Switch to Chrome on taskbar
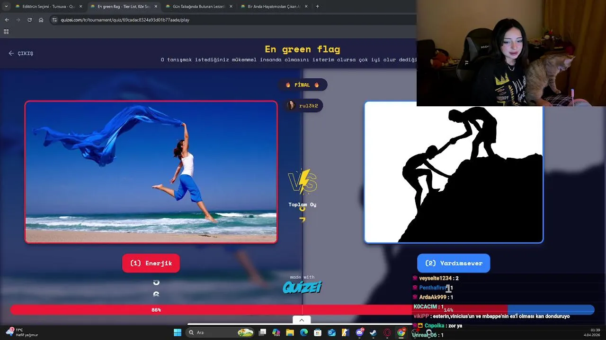This screenshot has width=606, height=340. (x=401, y=332)
